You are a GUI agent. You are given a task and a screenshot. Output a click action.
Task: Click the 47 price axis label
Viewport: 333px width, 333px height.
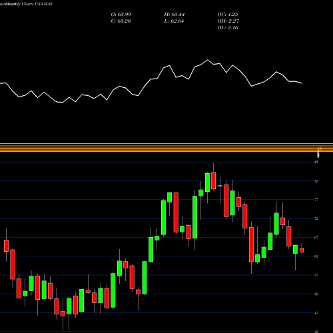[x=316, y=313]
